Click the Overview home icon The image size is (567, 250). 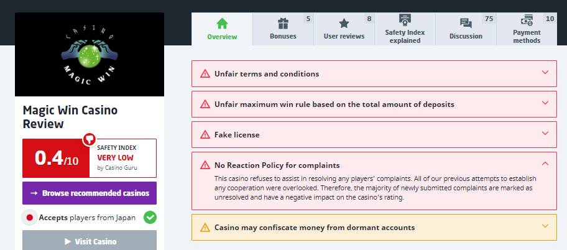coord(222,23)
